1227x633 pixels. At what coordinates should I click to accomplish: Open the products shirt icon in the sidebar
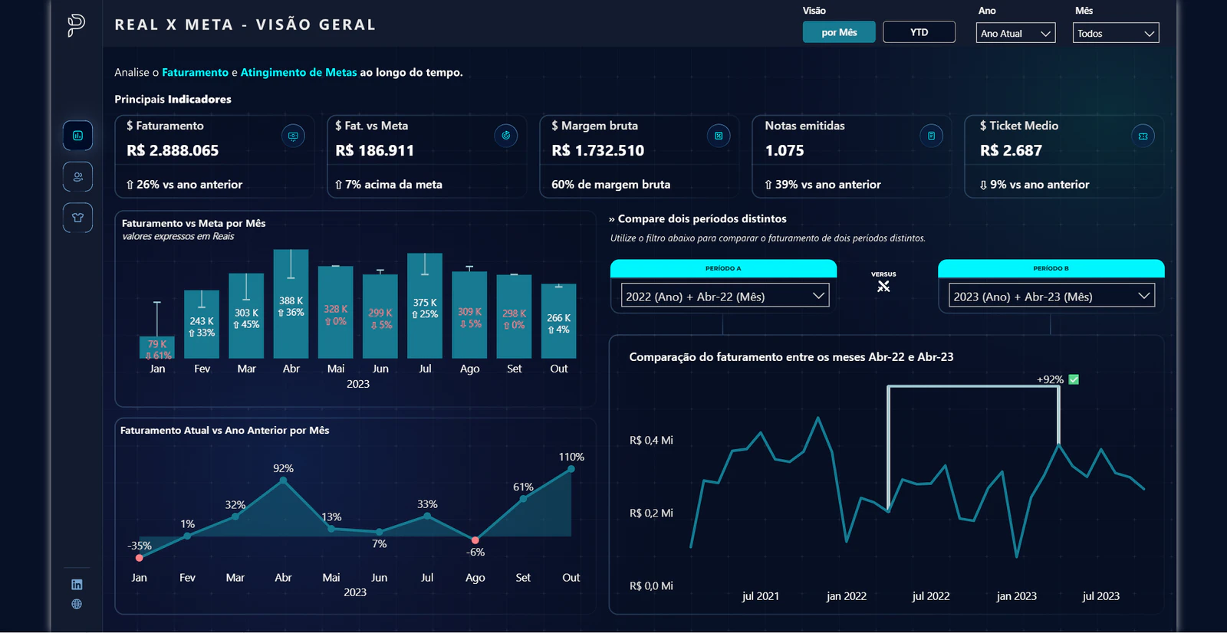[77, 218]
